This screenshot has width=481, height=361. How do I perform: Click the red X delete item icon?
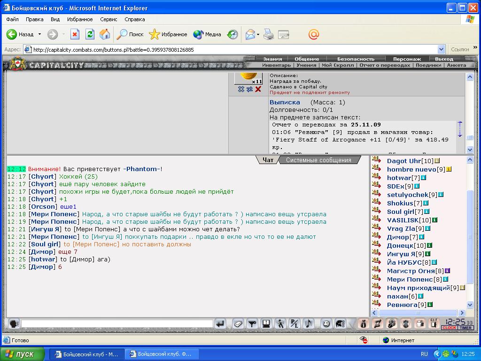[x=258, y=89]
